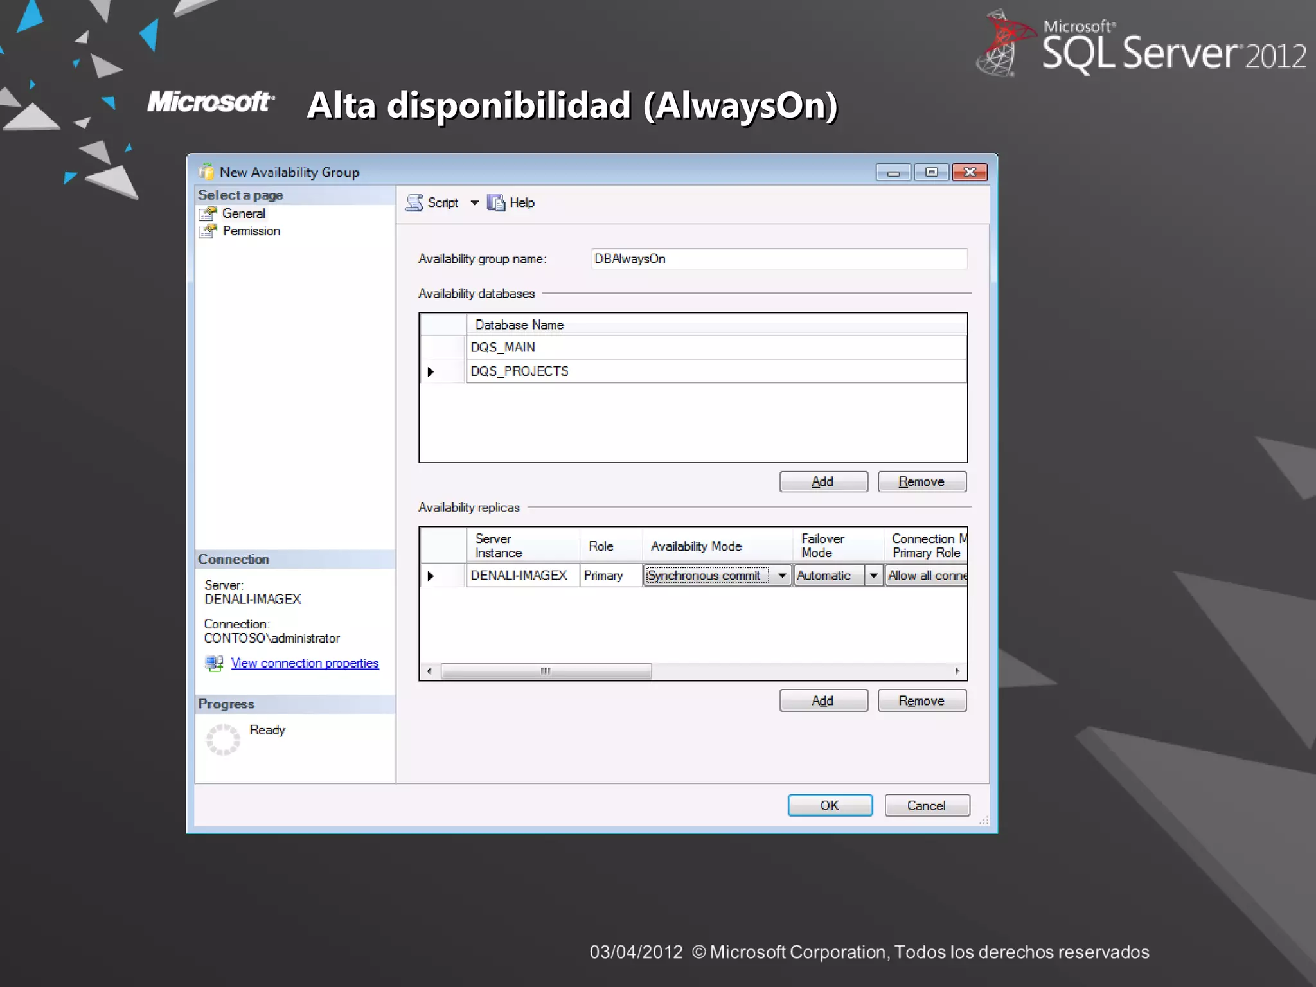Image resolution: width=1316 pixels, height=987 pixels.
Task: Click the General page icon
Action: (x=208, y=213)
